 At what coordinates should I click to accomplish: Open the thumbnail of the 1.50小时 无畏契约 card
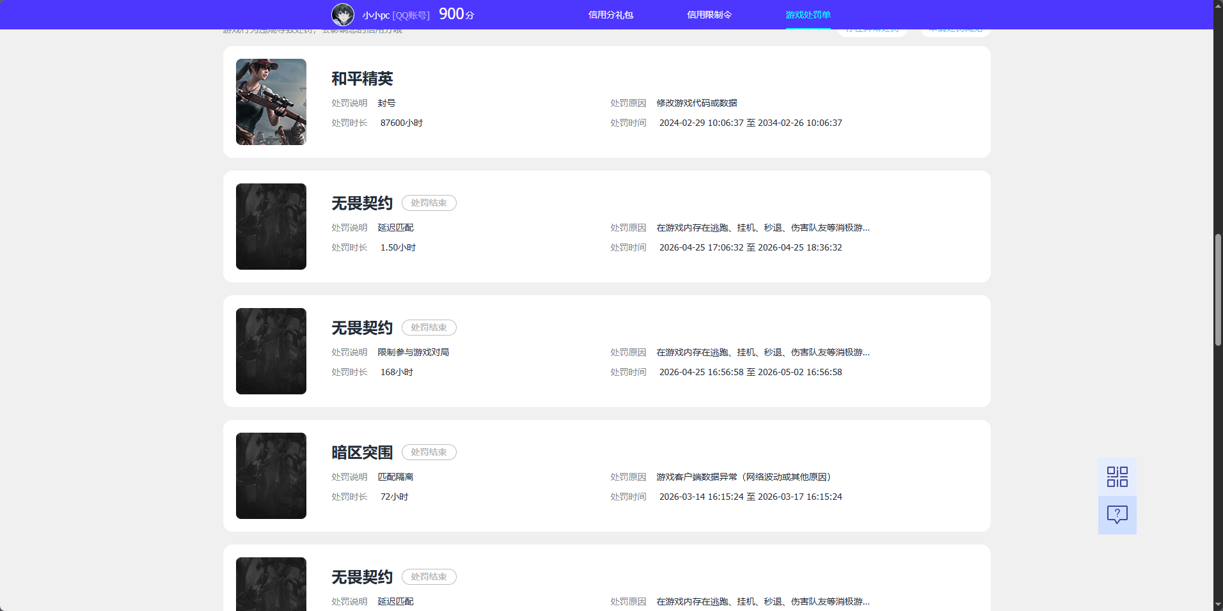click(x=271, y=226)
